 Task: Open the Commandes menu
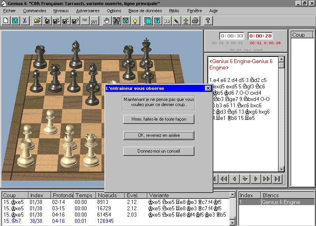(x=35, y=11)
